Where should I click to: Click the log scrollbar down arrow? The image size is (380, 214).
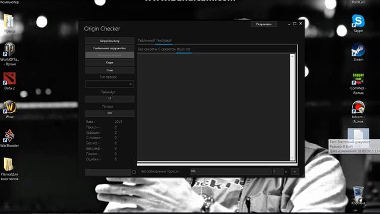(292, 158)
